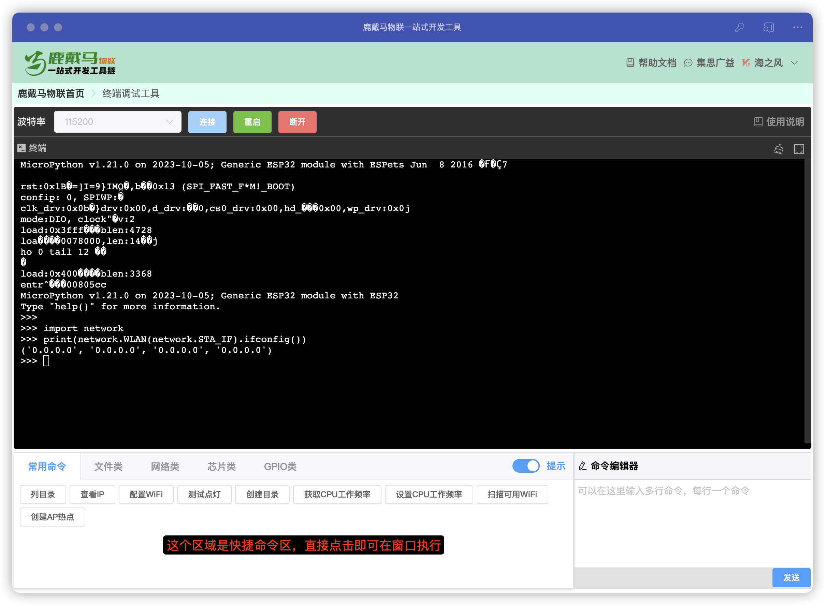Viewport: 825px width, 605px height.
Task: Switch to the GPIO类 tab
Action: (279, 466)
